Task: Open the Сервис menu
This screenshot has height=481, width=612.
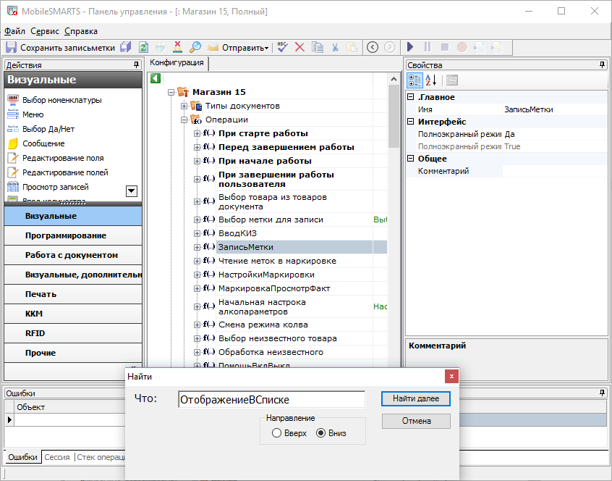Action: [x=45, y=31]
